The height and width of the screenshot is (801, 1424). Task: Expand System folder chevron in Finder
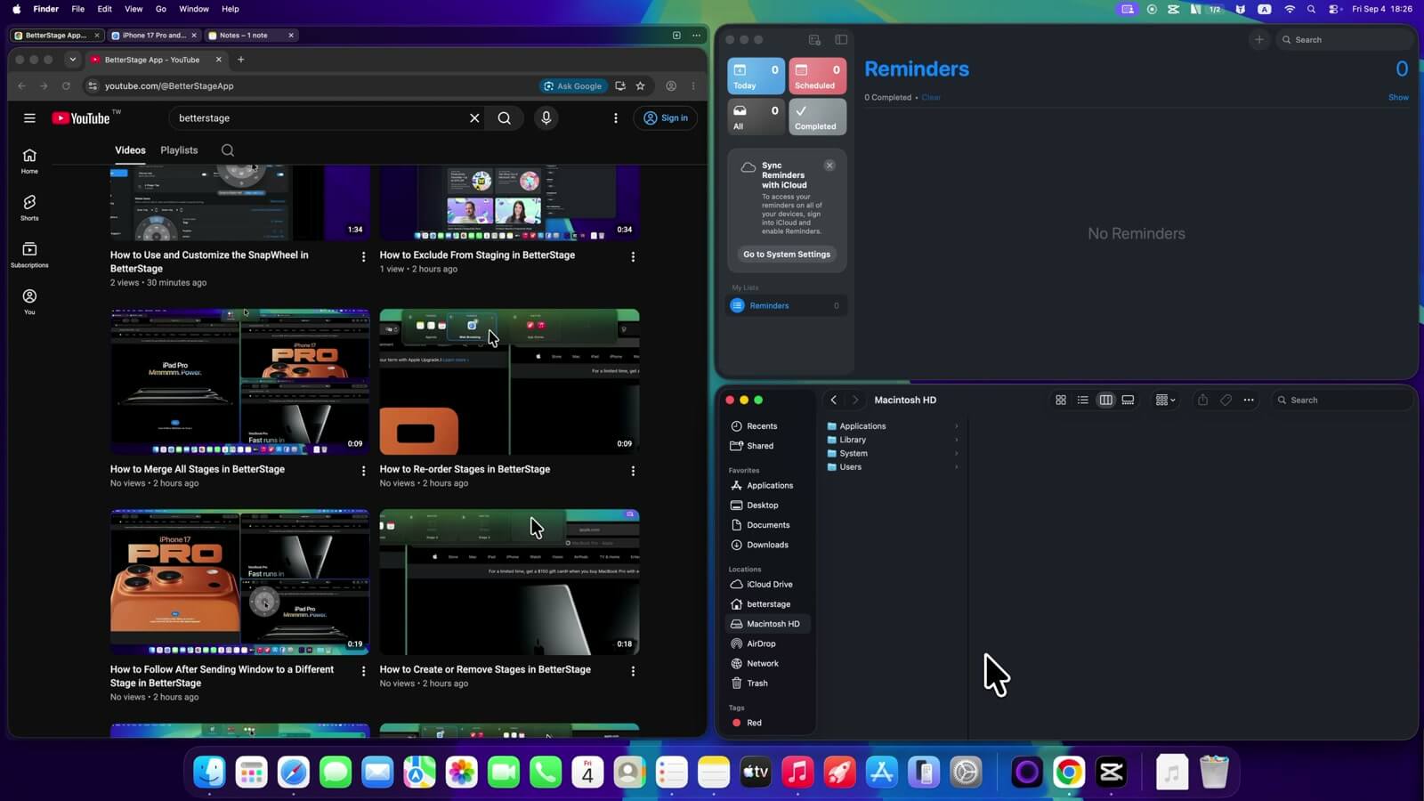coord(957,453)
